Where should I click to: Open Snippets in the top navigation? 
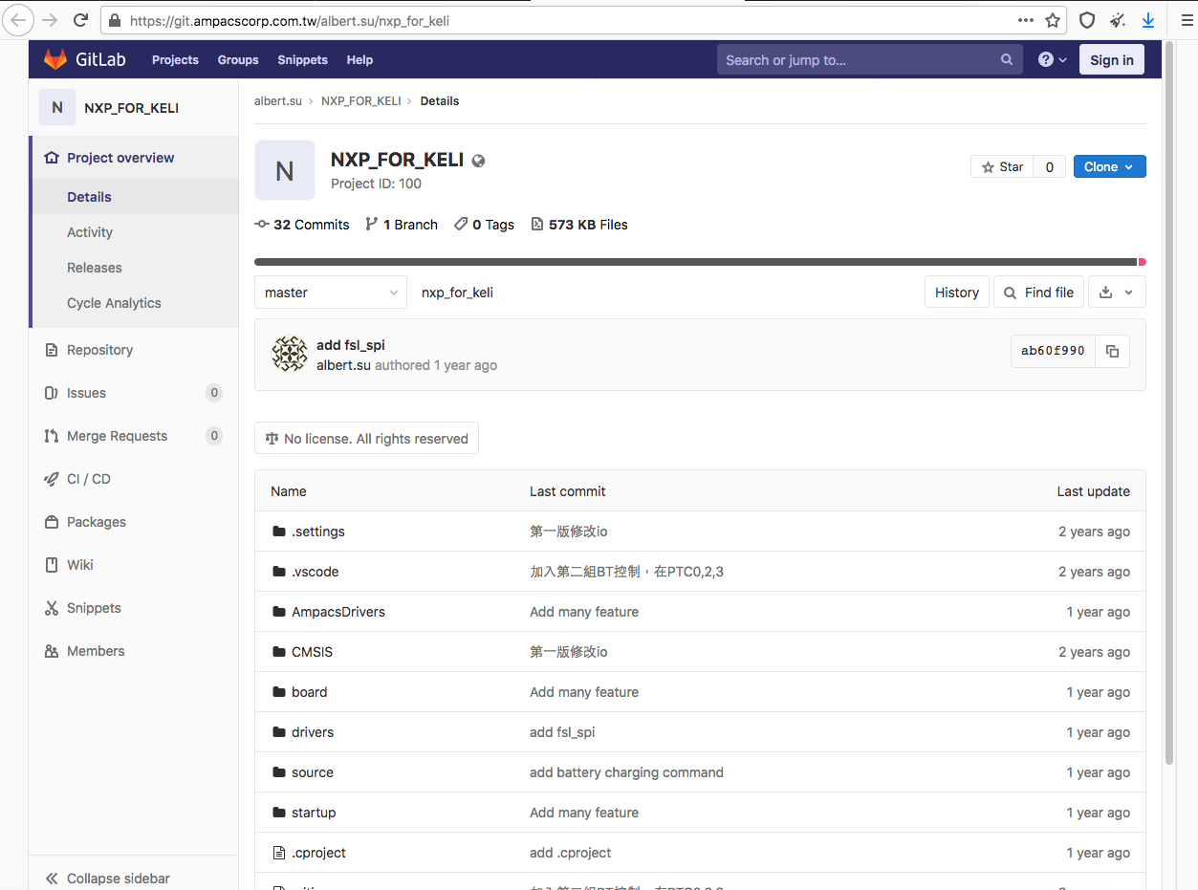point(302,59)
